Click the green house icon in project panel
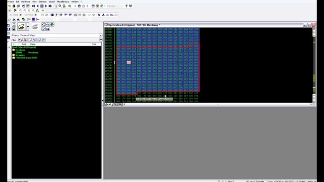324x182 pixels. pos(52,25)
